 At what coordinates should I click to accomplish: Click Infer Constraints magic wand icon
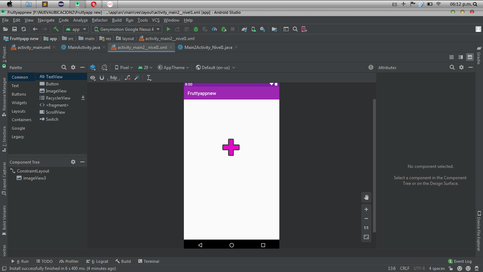tap(137, 78)
